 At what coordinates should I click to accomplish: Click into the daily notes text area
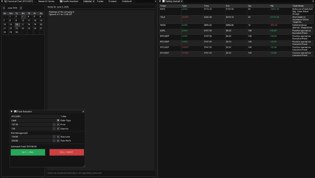pos(101,90)
